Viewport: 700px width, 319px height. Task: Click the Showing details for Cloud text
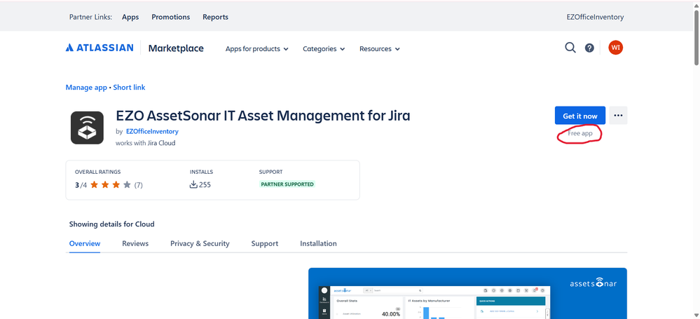[111, 224]
